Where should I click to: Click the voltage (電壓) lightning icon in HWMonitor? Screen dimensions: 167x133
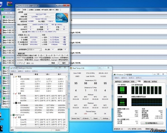[x=16, y=77]
